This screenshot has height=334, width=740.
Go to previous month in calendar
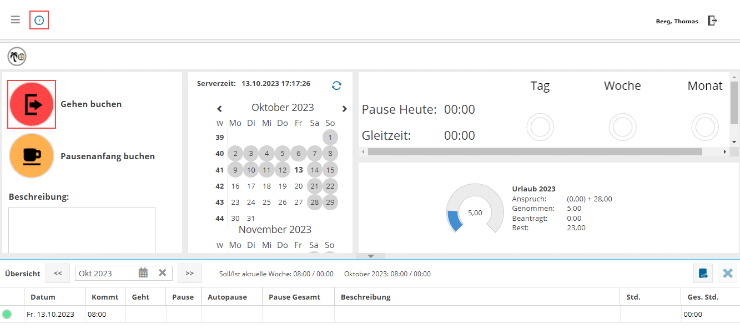coord(219,109)
